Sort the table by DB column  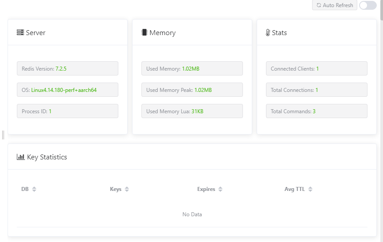tap(34, 189)
